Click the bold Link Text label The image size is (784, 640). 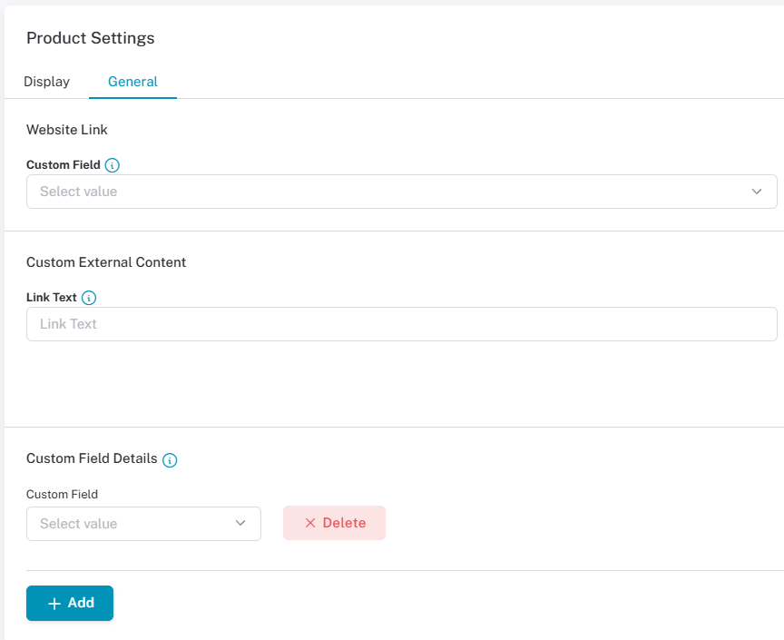click(x=52, y=297)
